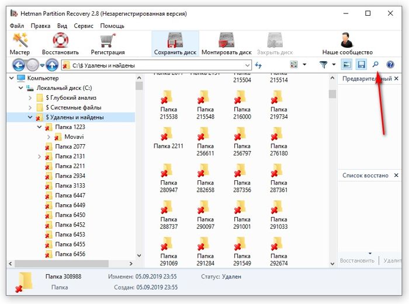Open help question mark icon

pos(390,65)
